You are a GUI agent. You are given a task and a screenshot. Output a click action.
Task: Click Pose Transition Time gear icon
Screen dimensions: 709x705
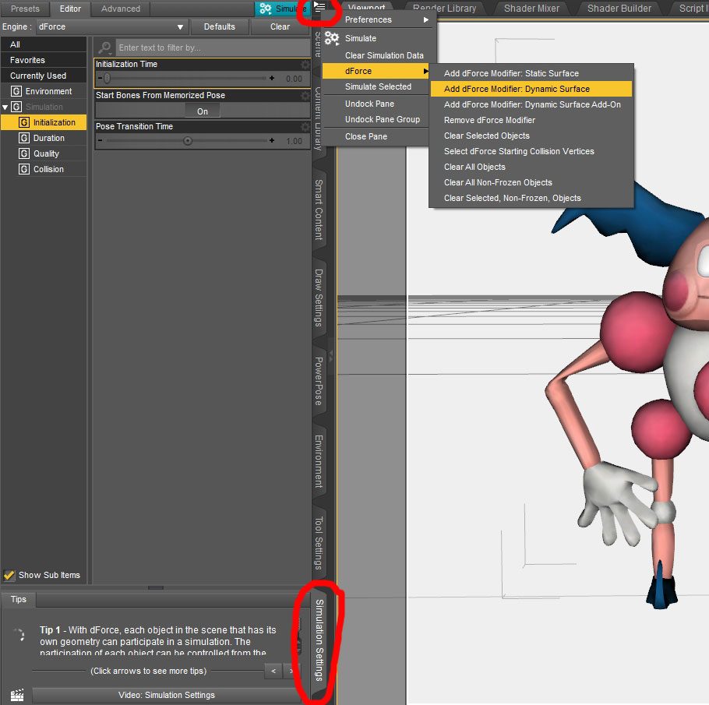click(x=305, y=127)
